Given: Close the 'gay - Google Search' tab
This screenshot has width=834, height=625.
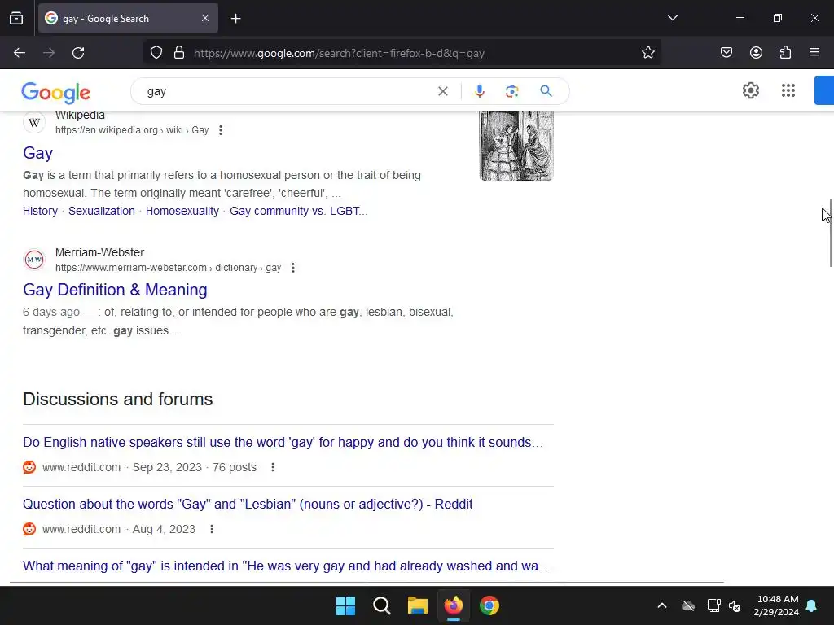Looking at the screenshot, I should click(x=205, y=18).
